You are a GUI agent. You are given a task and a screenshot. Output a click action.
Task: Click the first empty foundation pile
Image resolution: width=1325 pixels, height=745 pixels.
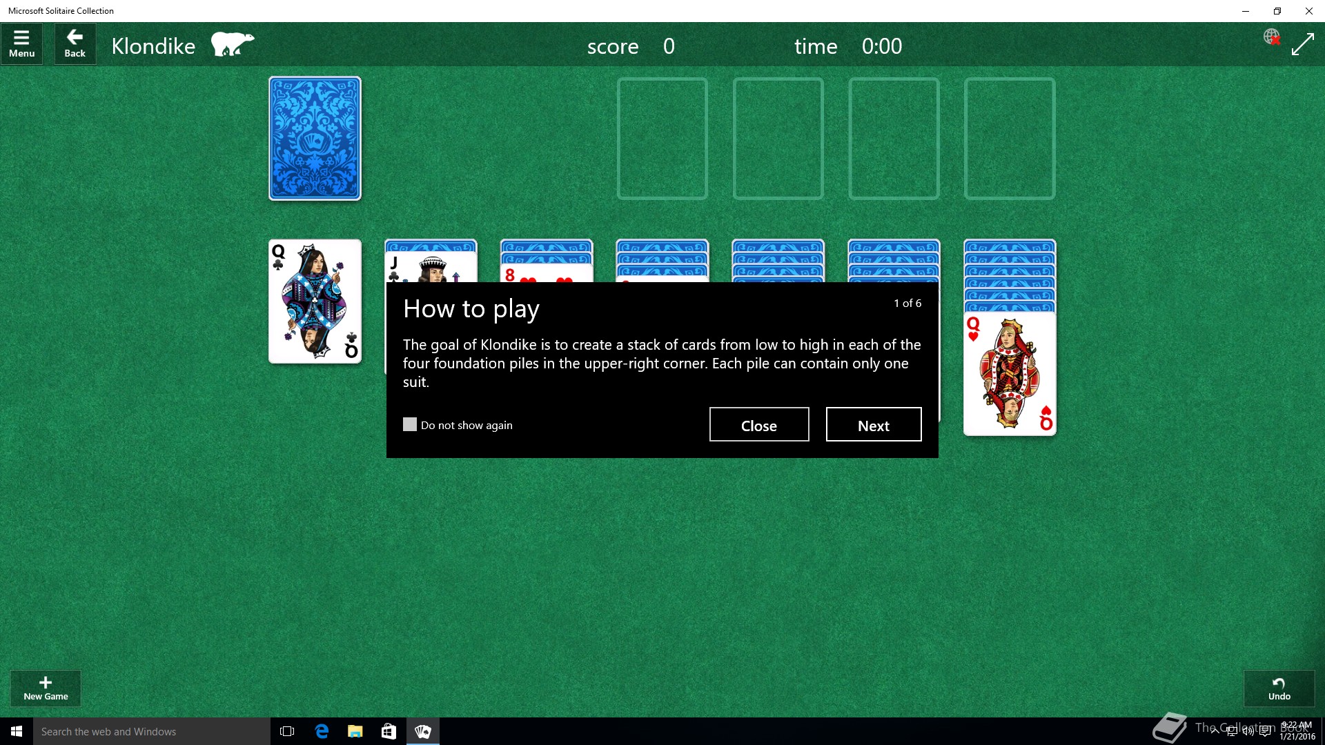pos(662,139)
